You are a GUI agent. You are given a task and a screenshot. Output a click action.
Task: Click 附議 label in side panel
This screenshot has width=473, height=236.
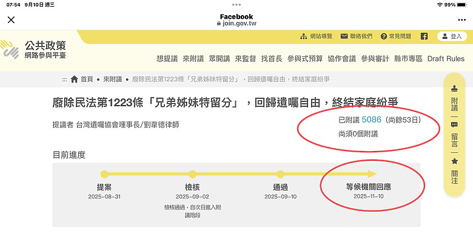[454, 104]
